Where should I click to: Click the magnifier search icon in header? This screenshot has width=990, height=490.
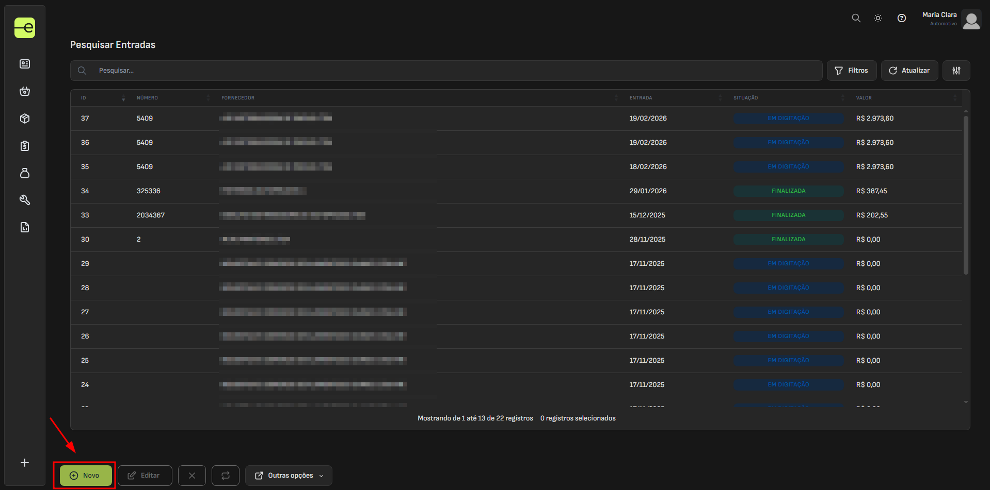pos(856,18)
